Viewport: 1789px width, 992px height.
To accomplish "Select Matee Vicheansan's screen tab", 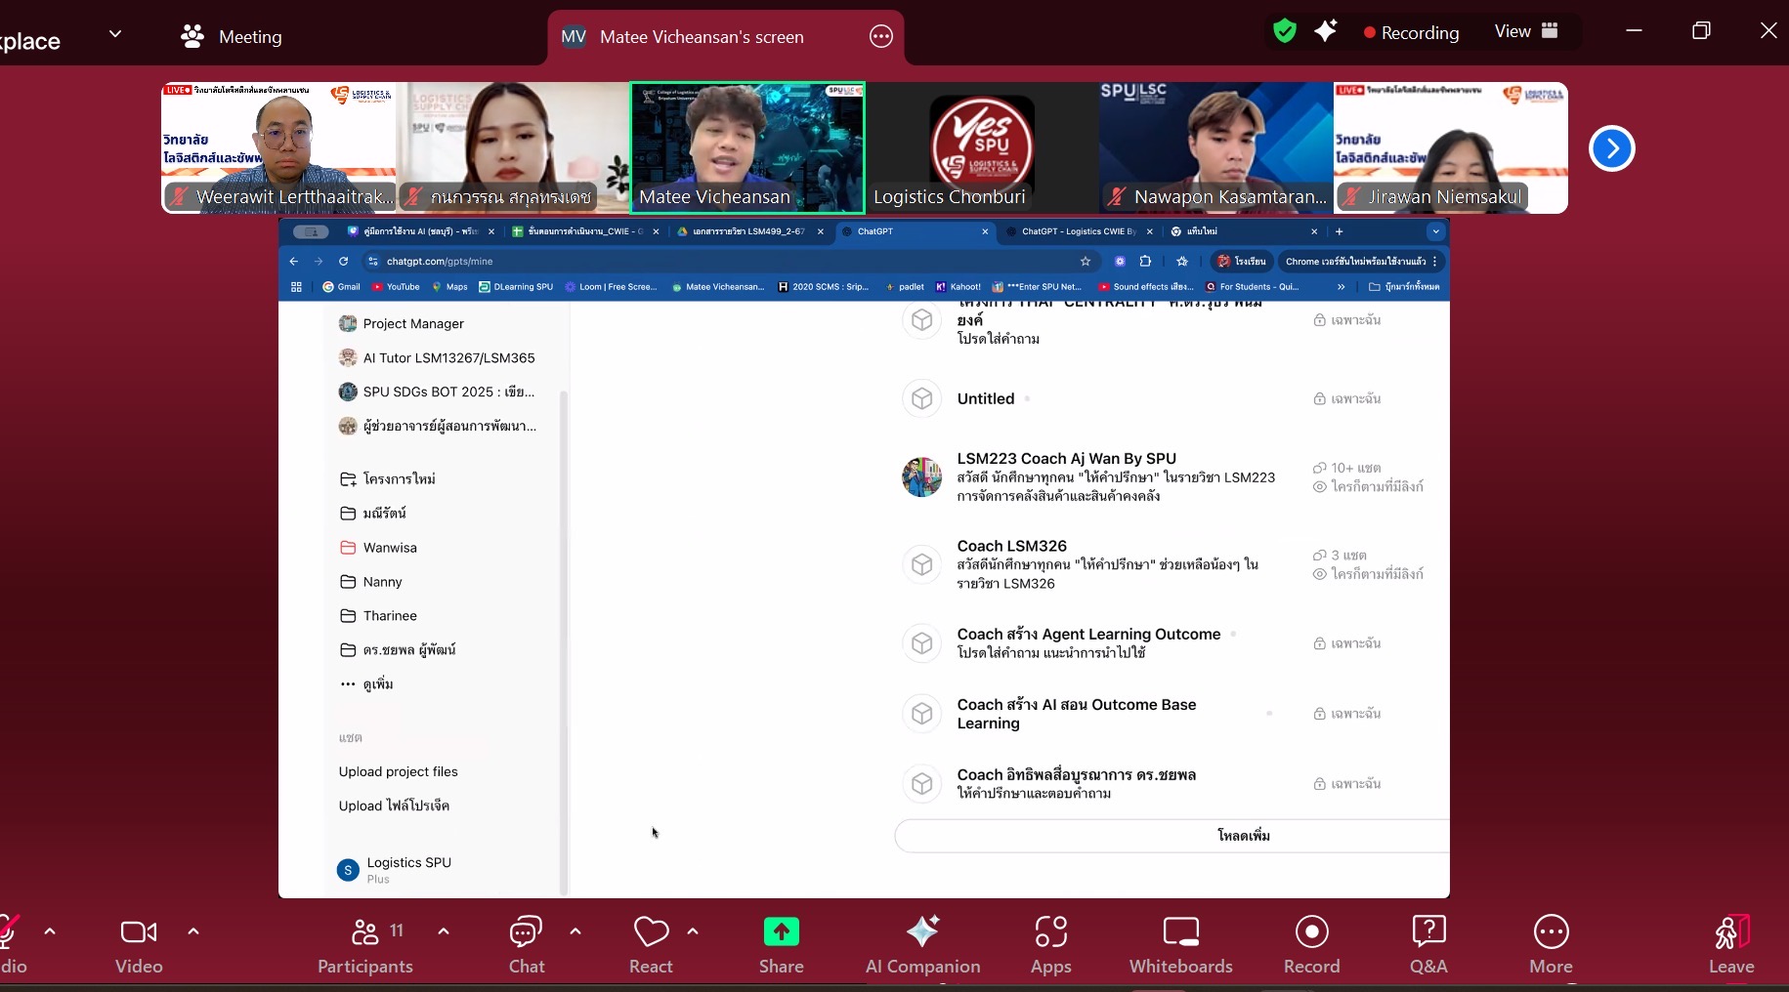I will [x=725, y=37].
